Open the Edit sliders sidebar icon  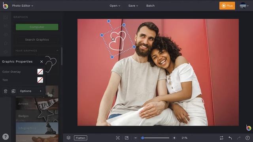pos(6,26)
